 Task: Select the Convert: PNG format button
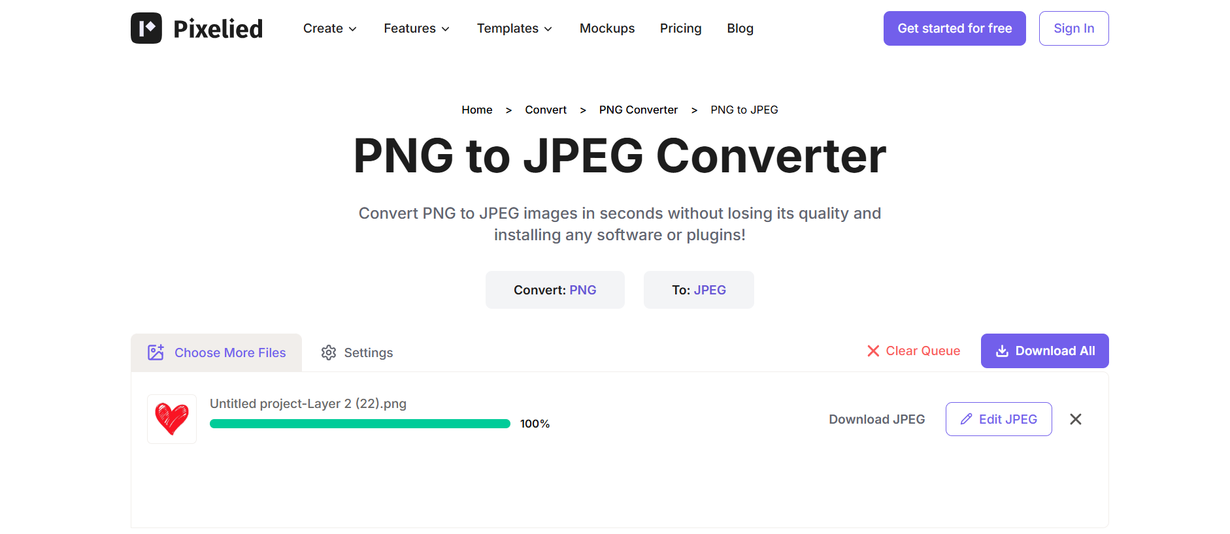pos(555,290)
